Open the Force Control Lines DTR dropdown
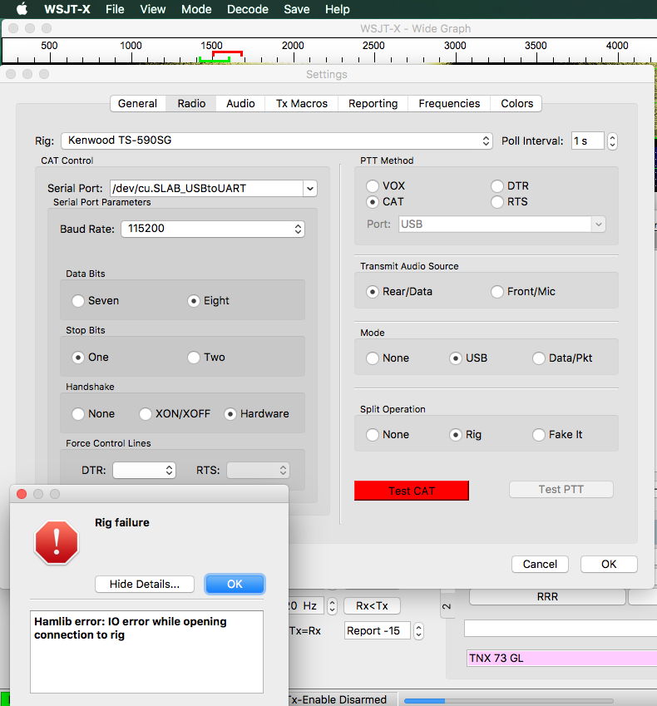 point(144,471)
